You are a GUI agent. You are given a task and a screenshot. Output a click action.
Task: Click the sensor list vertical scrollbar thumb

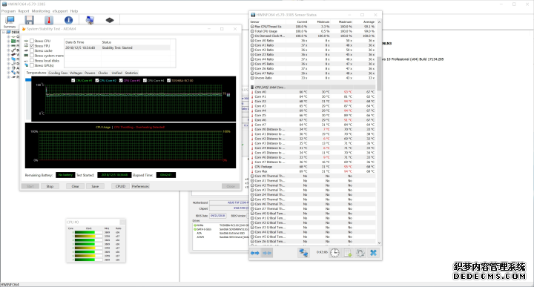pyautogui.click(x=379, y=74)
